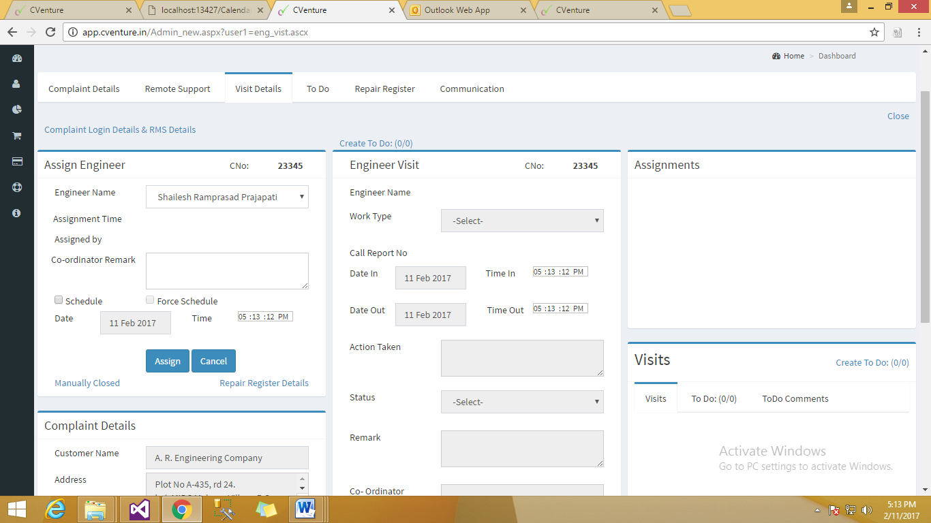The height and width of the screenshot is (523, 931).
Task: Click Create To Do link in Visits panel
Action: pos(872,362)
